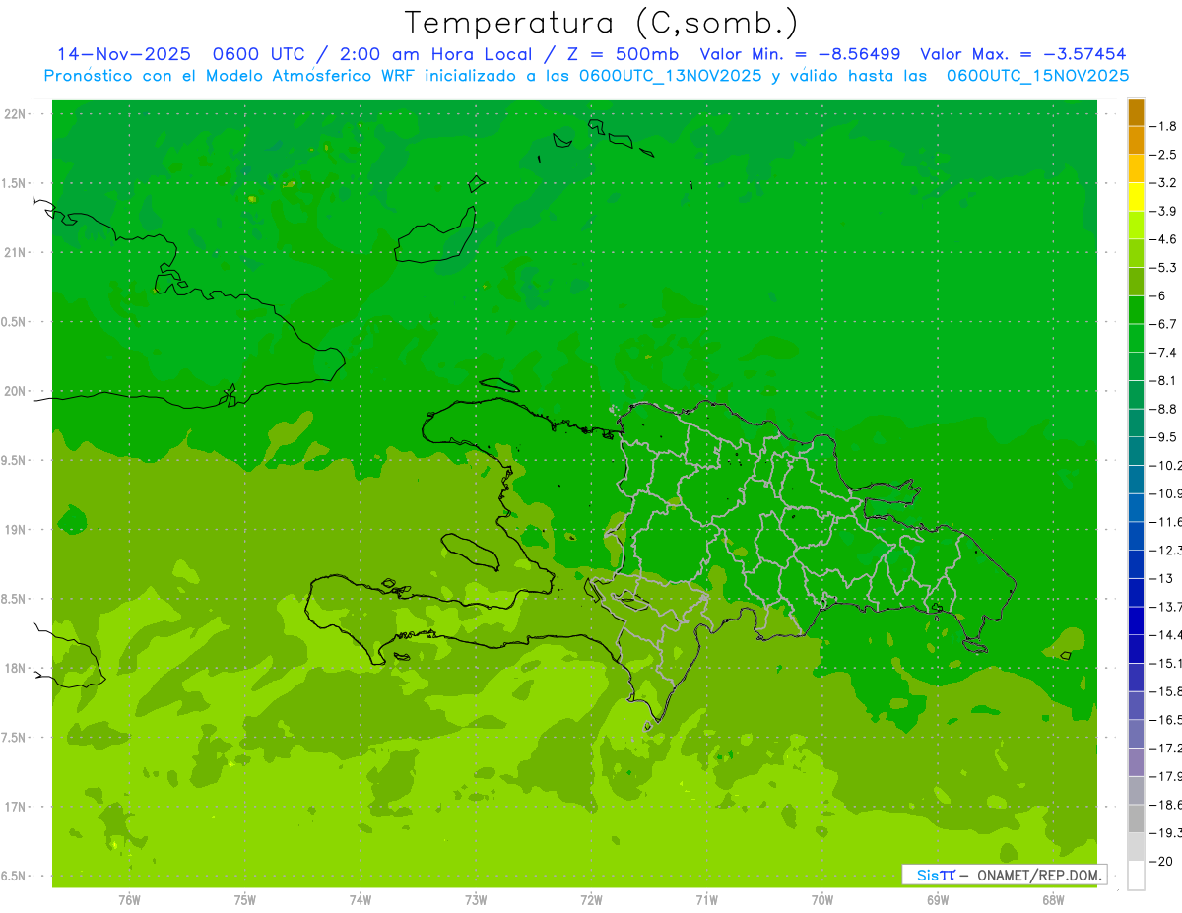Click the '9.5N' latitude label
Image resolution: width=1182 pixels, height=913 pixels.
tap(15, 460)
